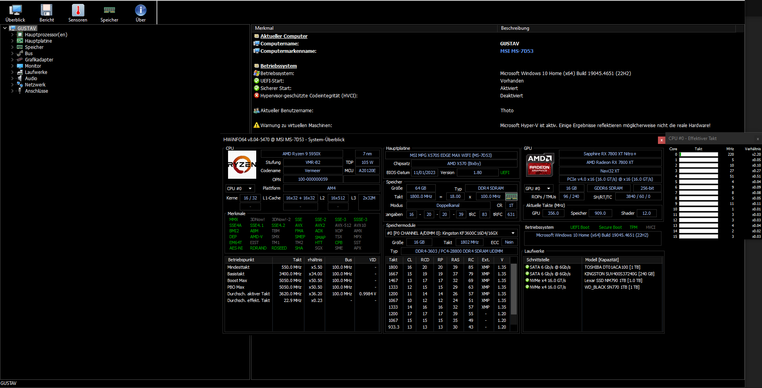Click the Sapphire RX 7800 XT Nitro+ field

pos(610,154)
